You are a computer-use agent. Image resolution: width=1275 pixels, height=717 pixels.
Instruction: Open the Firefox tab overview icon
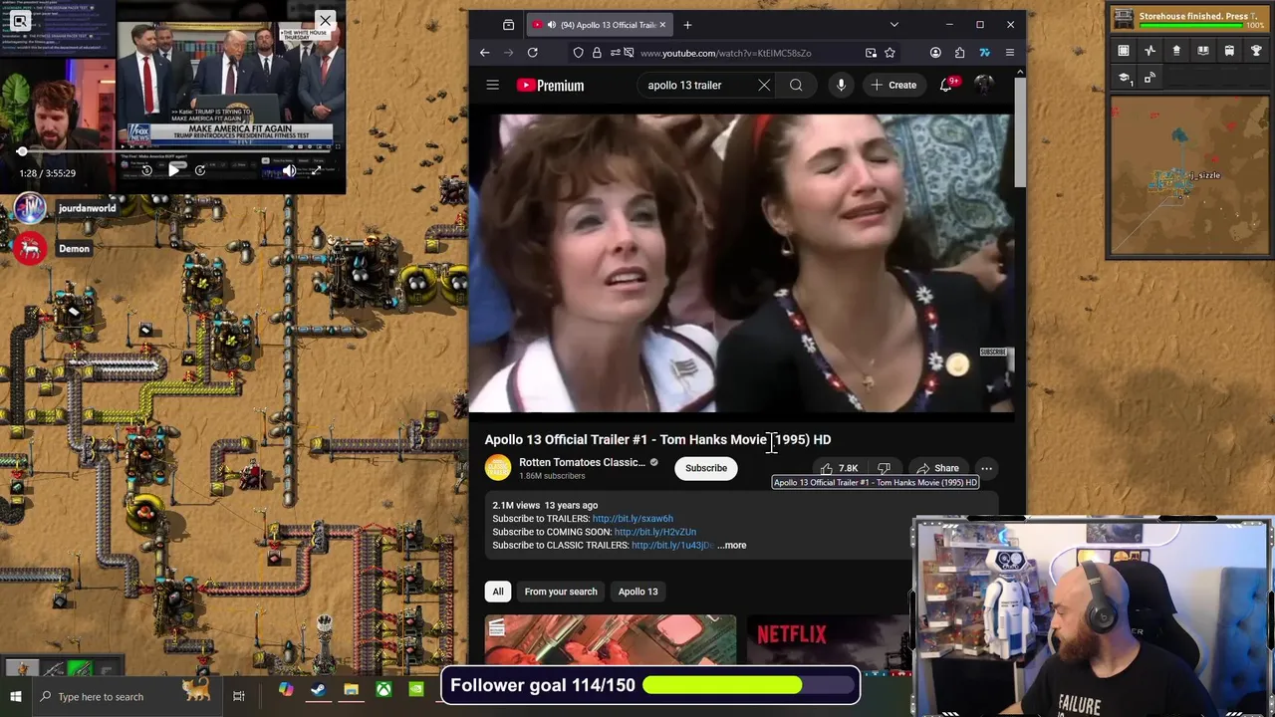pyautogui.click(x=508, y=25)
